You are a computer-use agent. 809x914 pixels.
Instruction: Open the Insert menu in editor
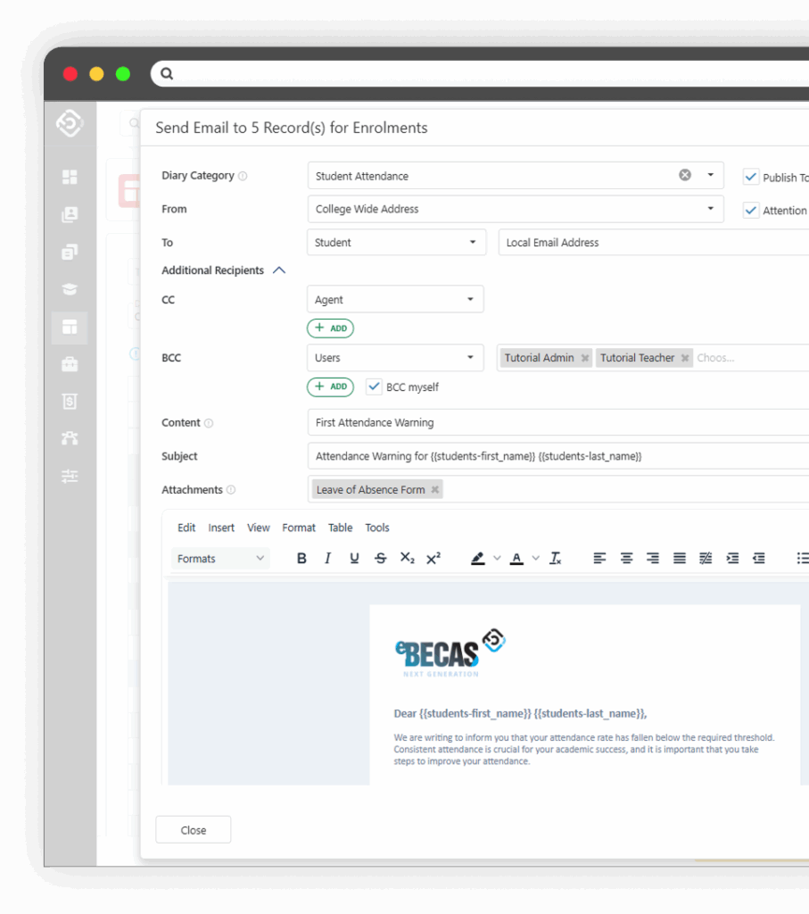(x=221, y=528)
